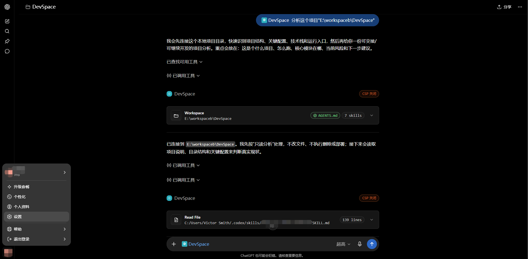Click the Read File document icon
528x259 pixels.
[176, 220]
